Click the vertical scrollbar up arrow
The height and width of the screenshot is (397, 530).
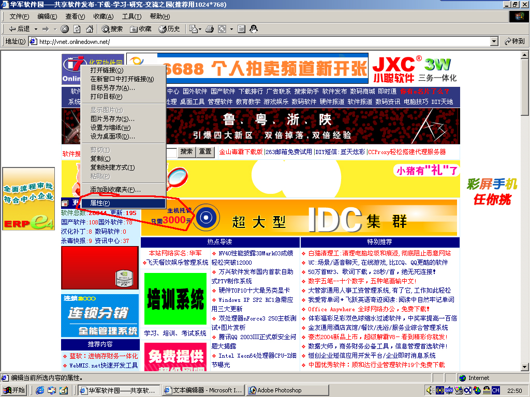525,55
